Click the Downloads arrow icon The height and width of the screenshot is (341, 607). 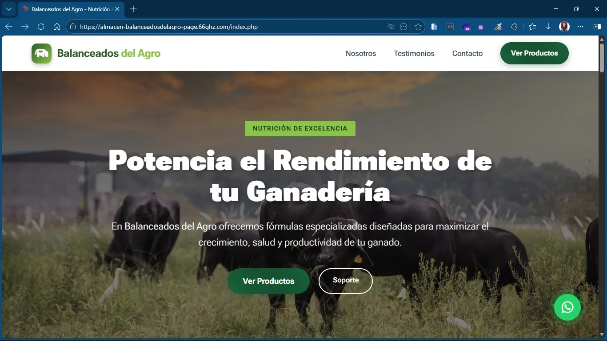tap(548, 27)
